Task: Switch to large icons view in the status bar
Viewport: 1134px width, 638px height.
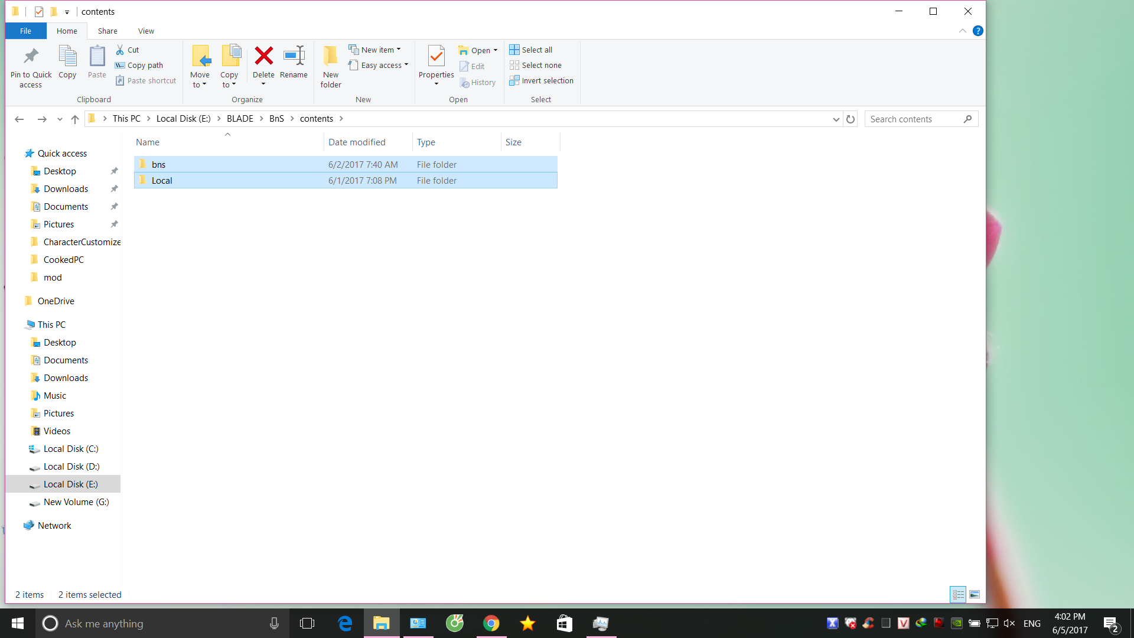Action: click(975, 595)
